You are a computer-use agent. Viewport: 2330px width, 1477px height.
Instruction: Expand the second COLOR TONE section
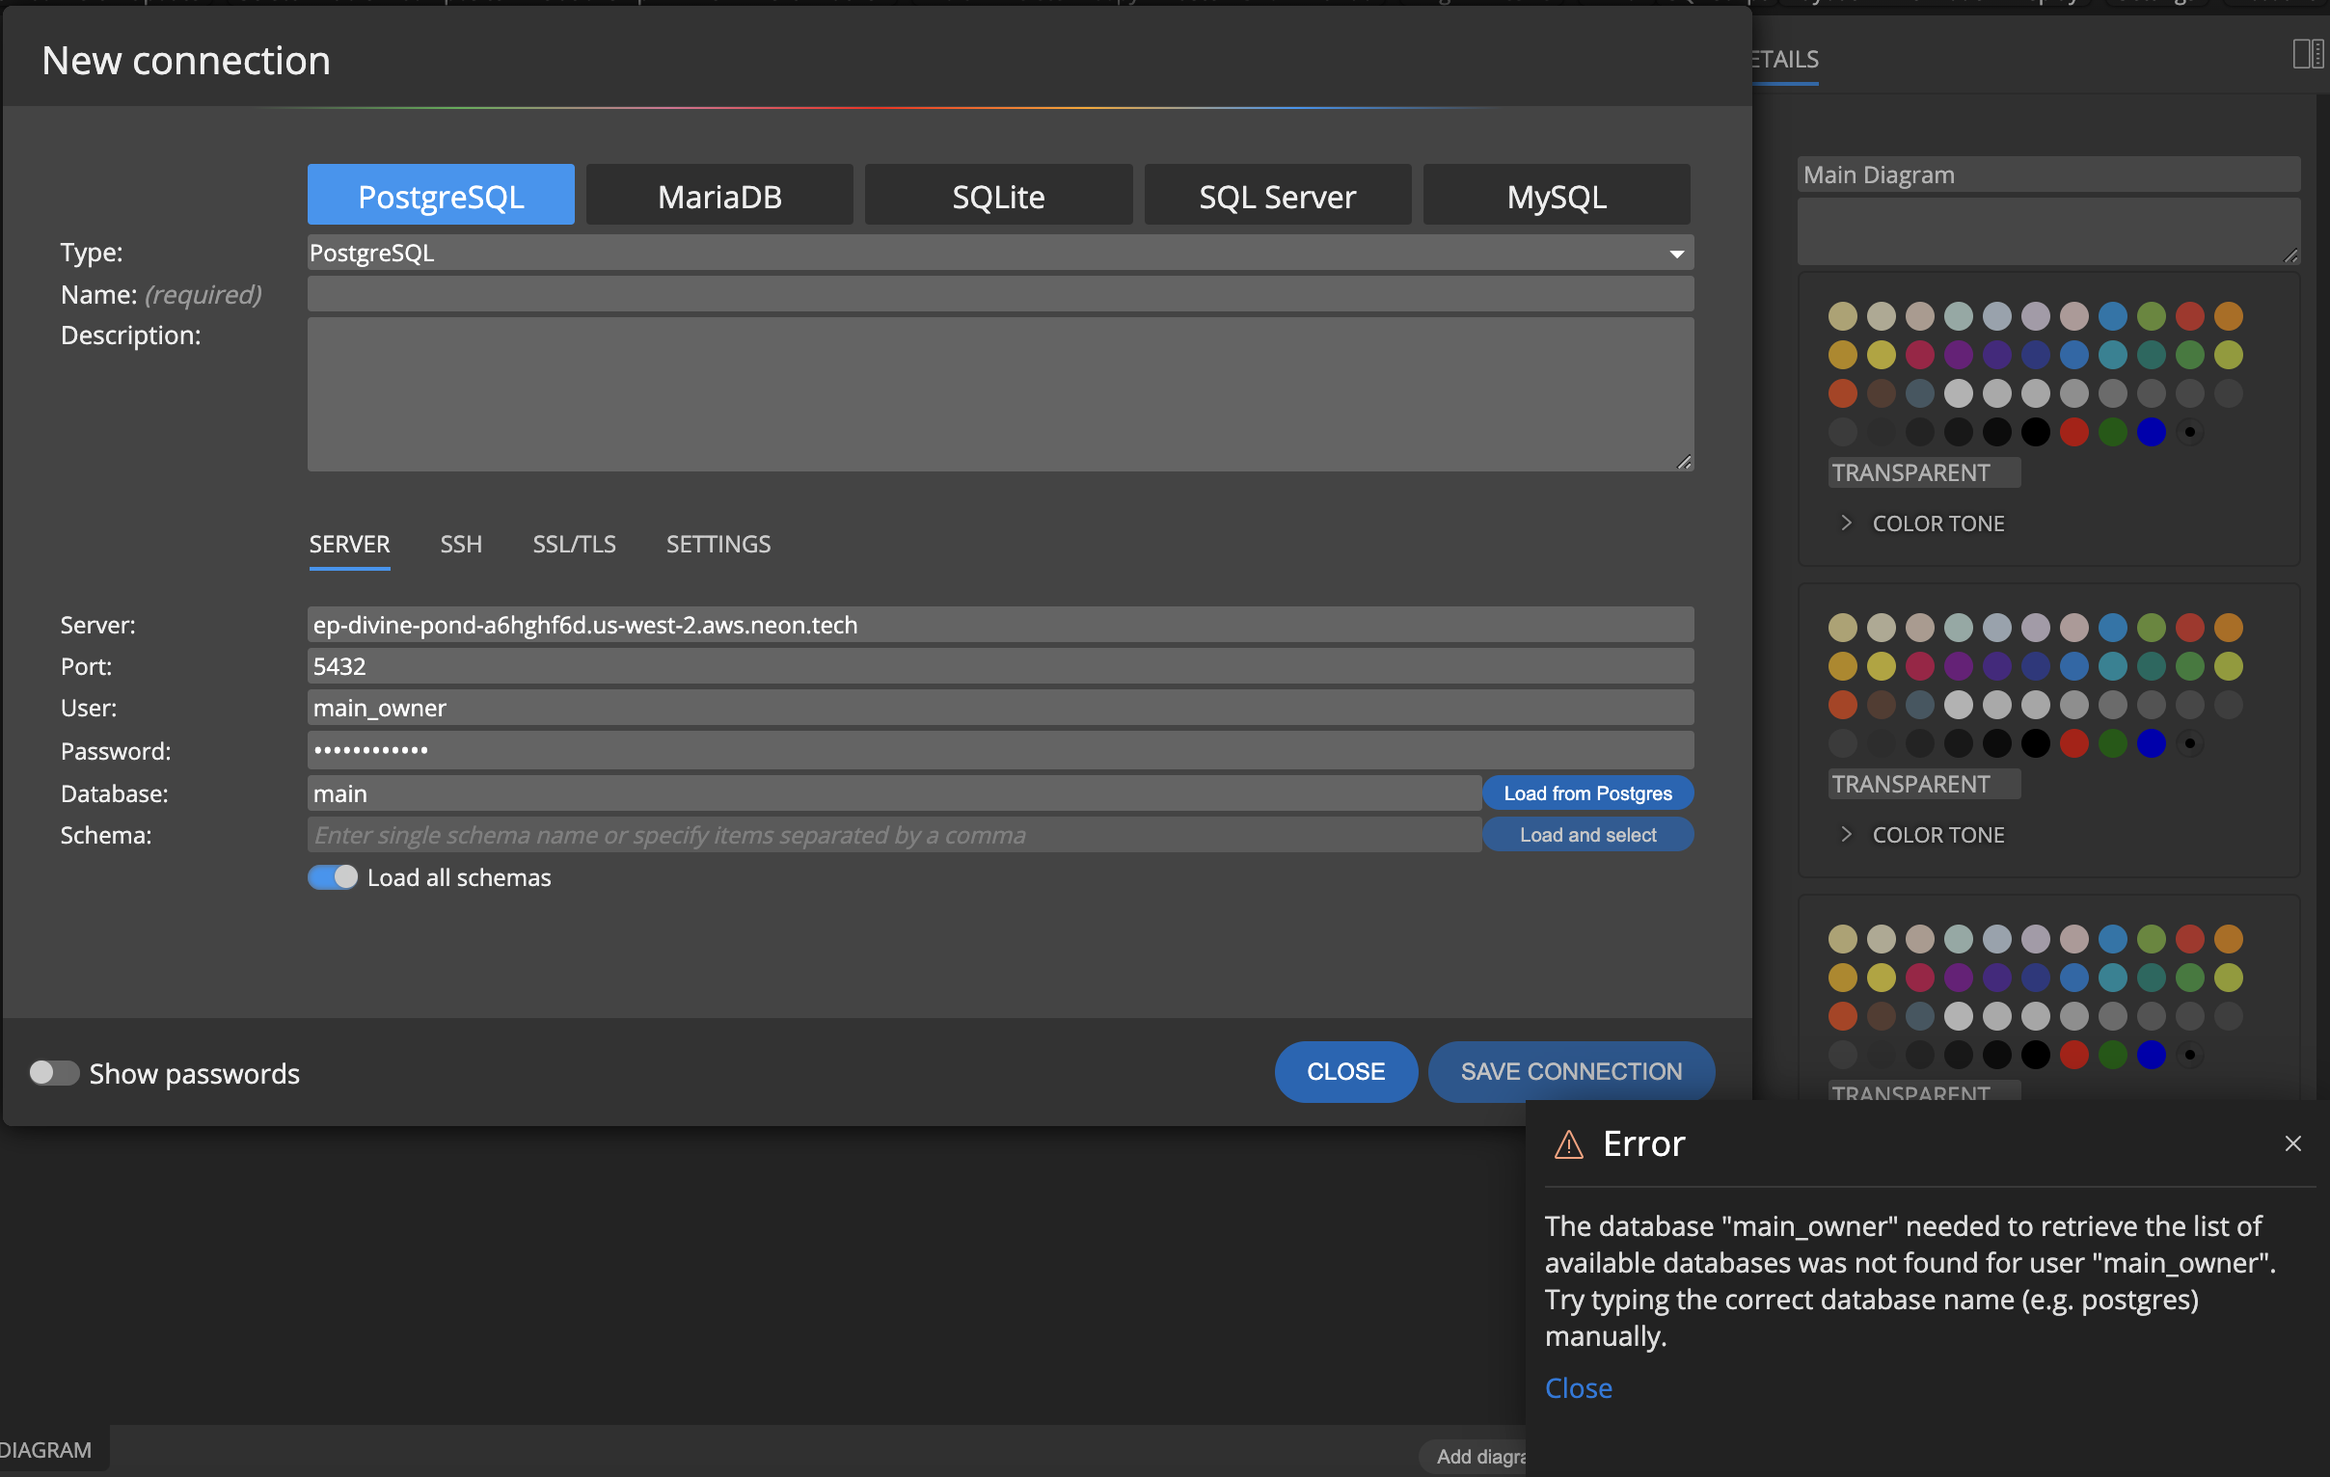(x=1924, y=834)
